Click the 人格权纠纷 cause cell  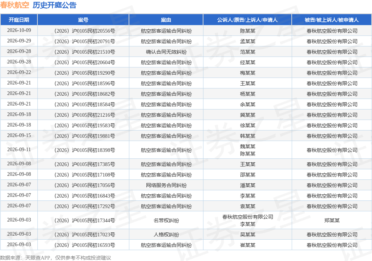pos(166,235)
